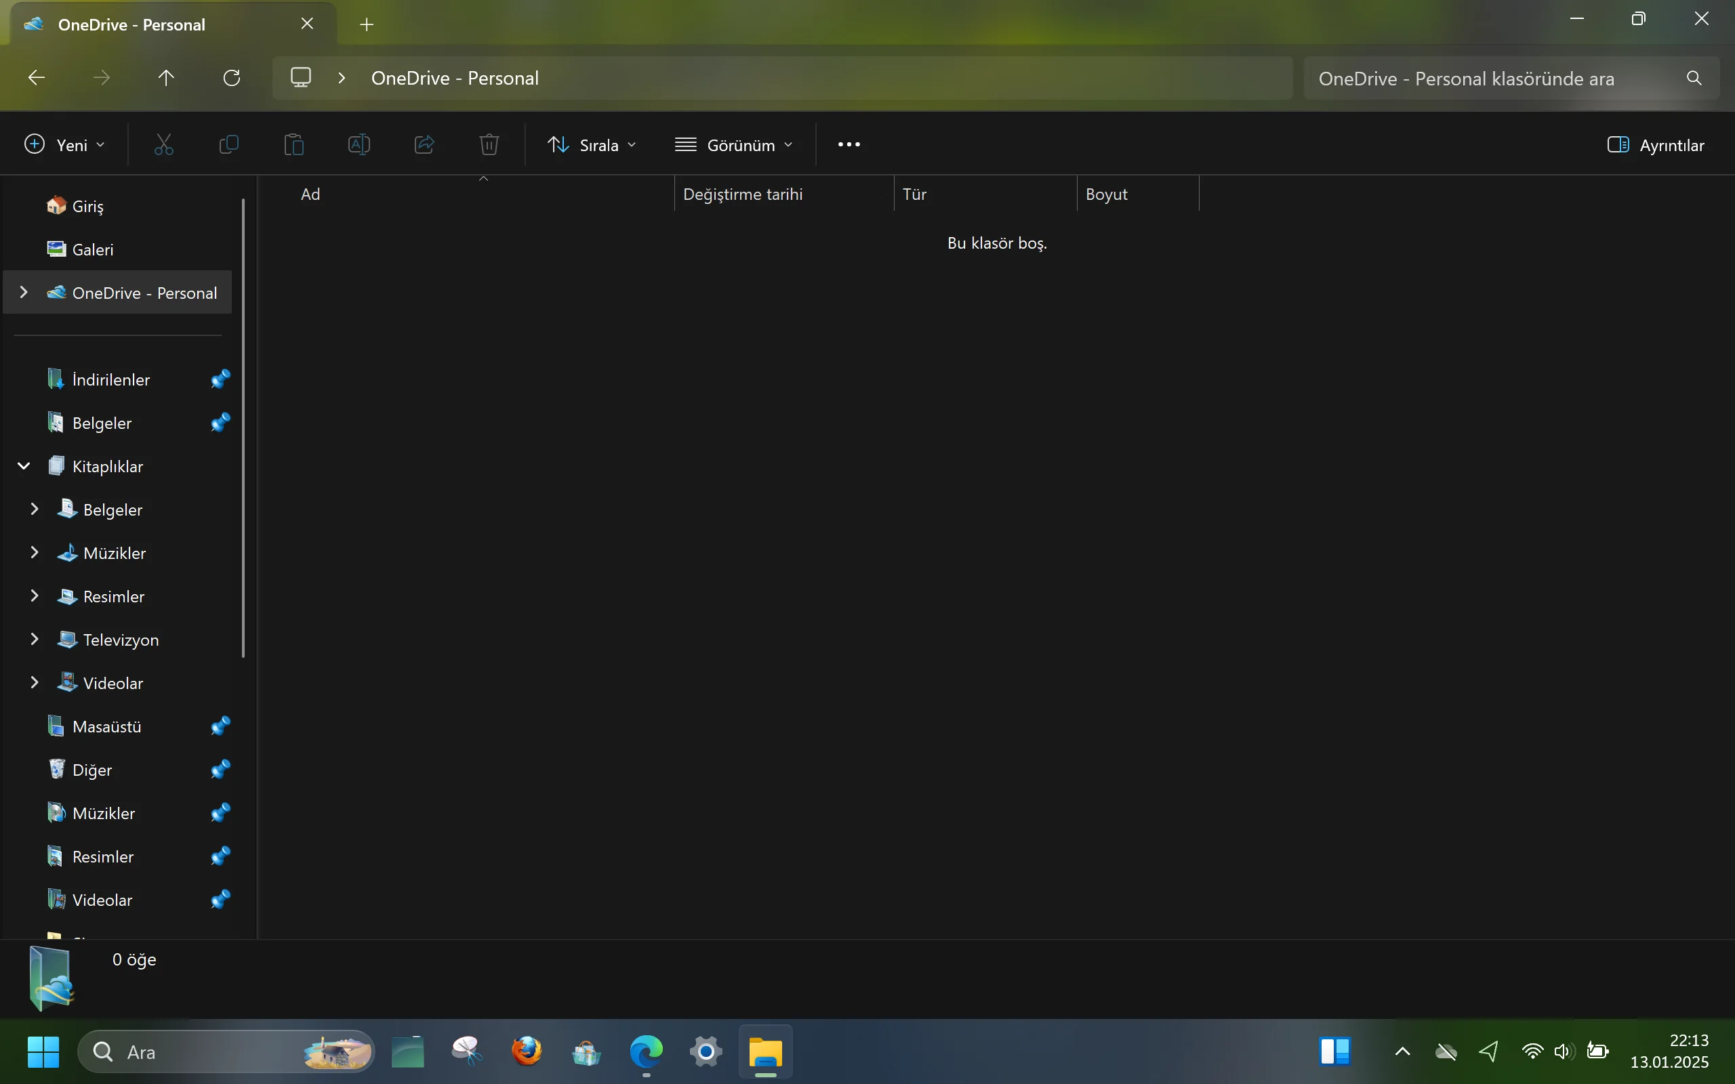
Task: Click the OneDrive search field
Action: 1511,78
